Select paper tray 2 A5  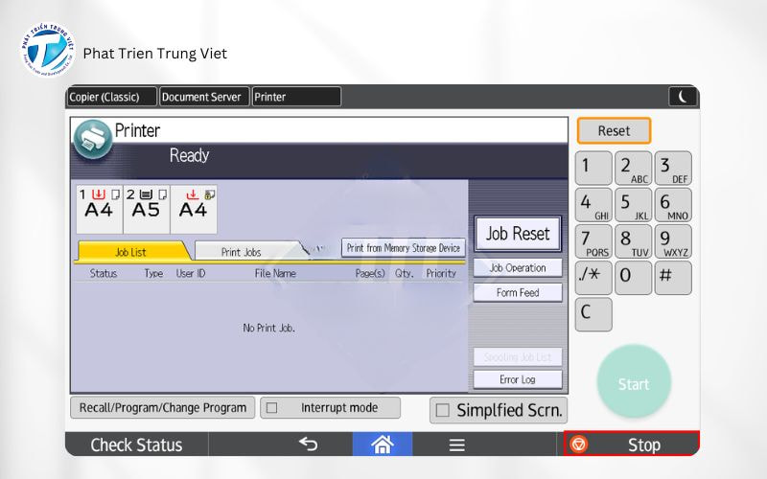tap(146, 205)
